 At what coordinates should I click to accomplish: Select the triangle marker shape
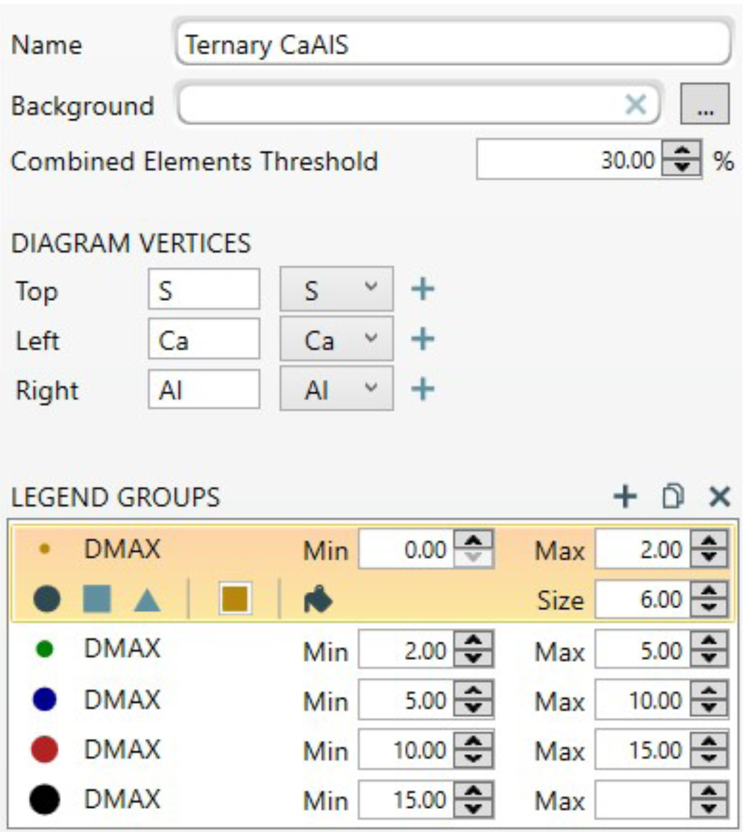click(x=147, y=600)
